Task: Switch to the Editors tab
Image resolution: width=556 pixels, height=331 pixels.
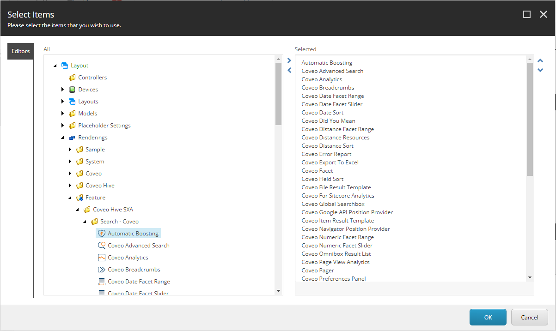Action: click(20, 51)
